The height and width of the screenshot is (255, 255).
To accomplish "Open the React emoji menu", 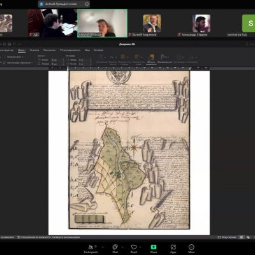I will pyautogui.click(x=134, y=249).
